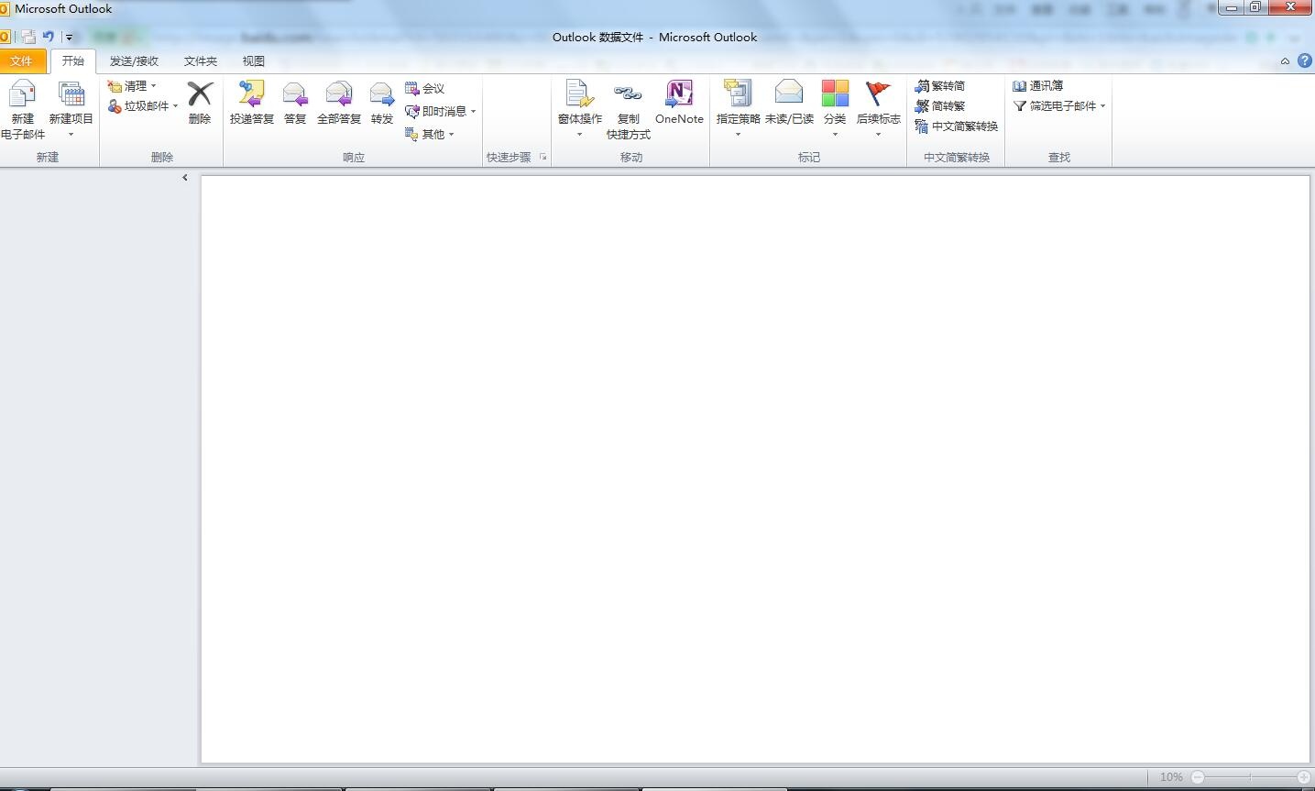This screenshot has width=1315, height=791.
Task: Click the zoom in plus button
Action: coord(1303,777)
